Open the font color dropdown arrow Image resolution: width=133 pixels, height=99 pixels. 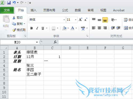point(76,28)
